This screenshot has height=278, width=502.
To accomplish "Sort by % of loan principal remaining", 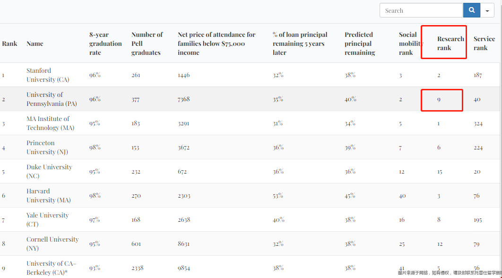I will (300, 43).
